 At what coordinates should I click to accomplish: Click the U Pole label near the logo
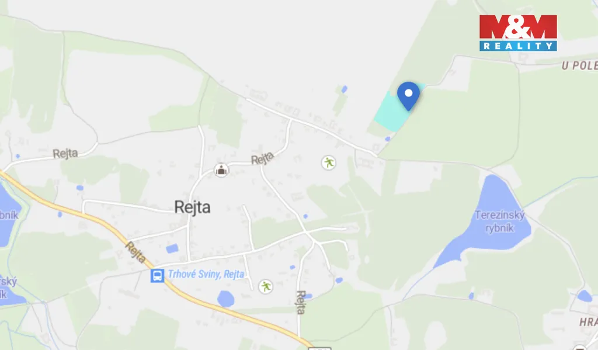[580, 65]
